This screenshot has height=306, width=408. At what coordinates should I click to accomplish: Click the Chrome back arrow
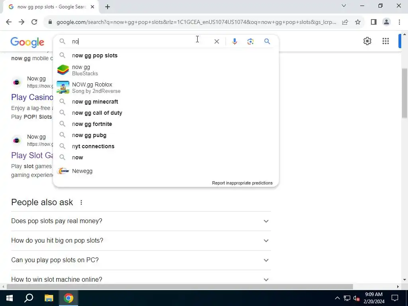click(9, 22)
